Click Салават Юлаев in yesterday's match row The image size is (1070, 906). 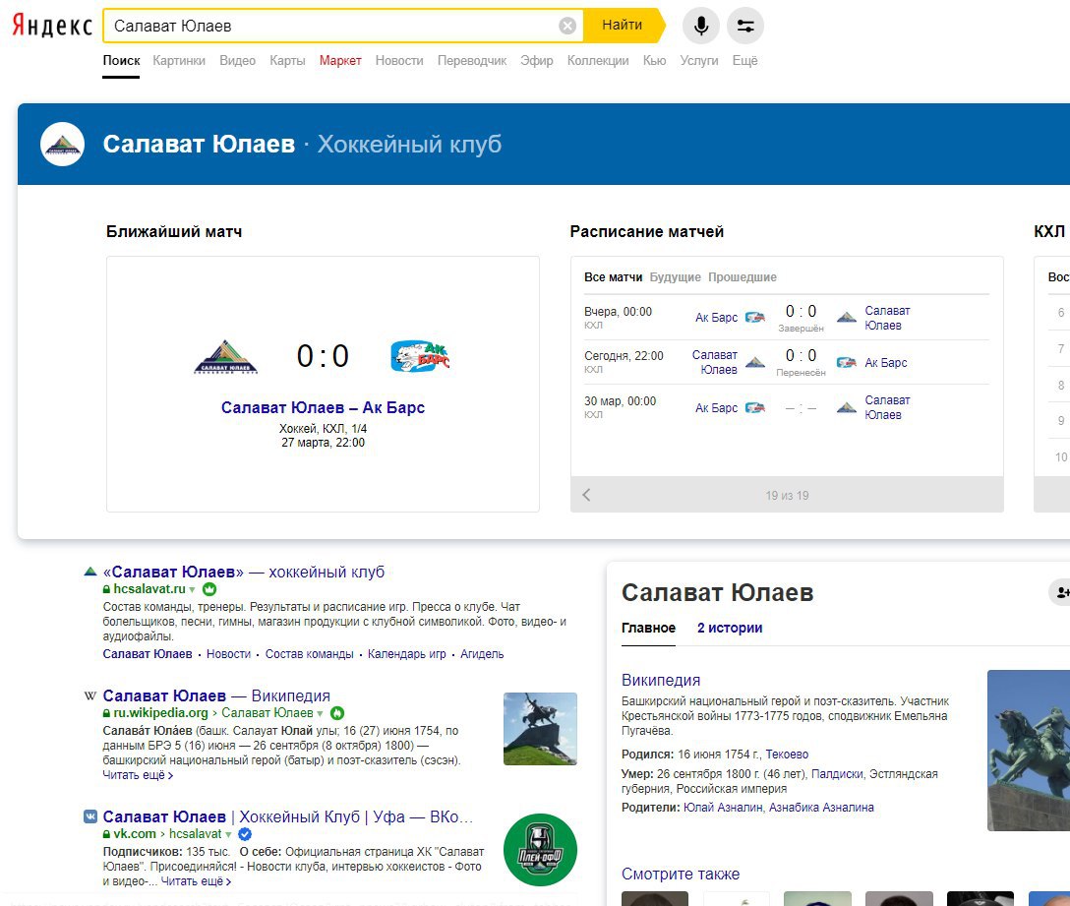tap(887, 318)
